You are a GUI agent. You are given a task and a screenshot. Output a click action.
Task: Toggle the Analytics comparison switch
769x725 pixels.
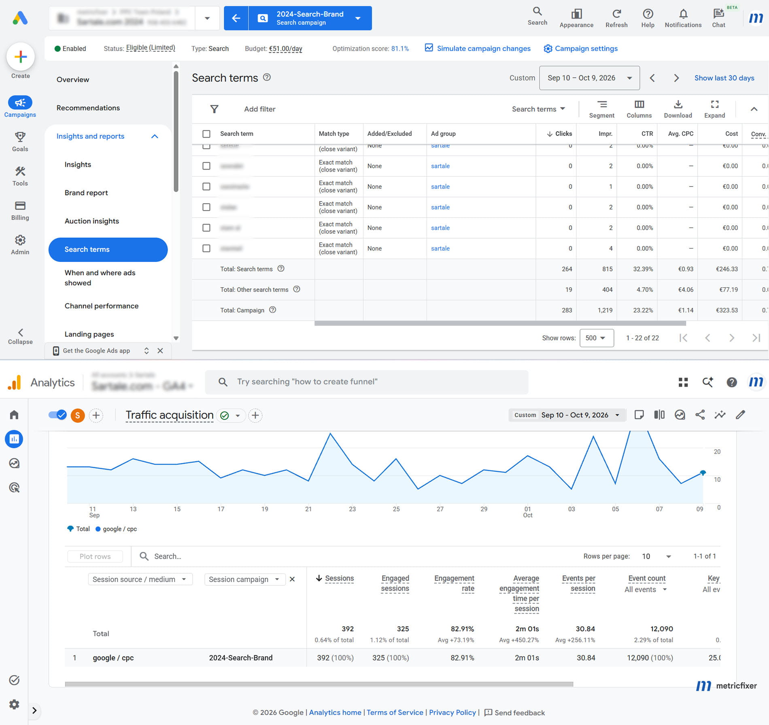coord(57,415)
